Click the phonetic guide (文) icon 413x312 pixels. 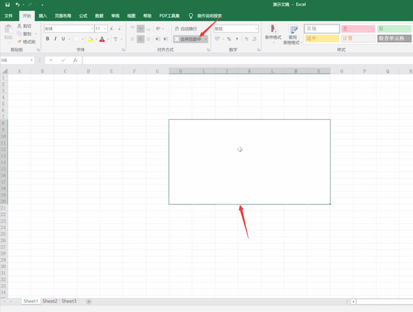pyautogui.click(x=115, y=39)
